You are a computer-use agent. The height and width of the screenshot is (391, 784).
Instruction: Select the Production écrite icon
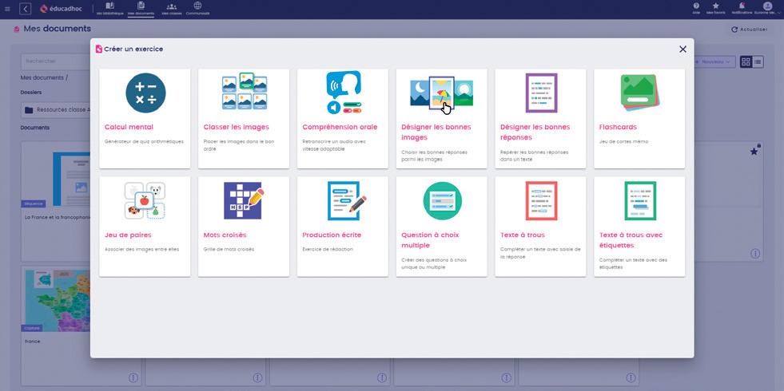[347, 201]
